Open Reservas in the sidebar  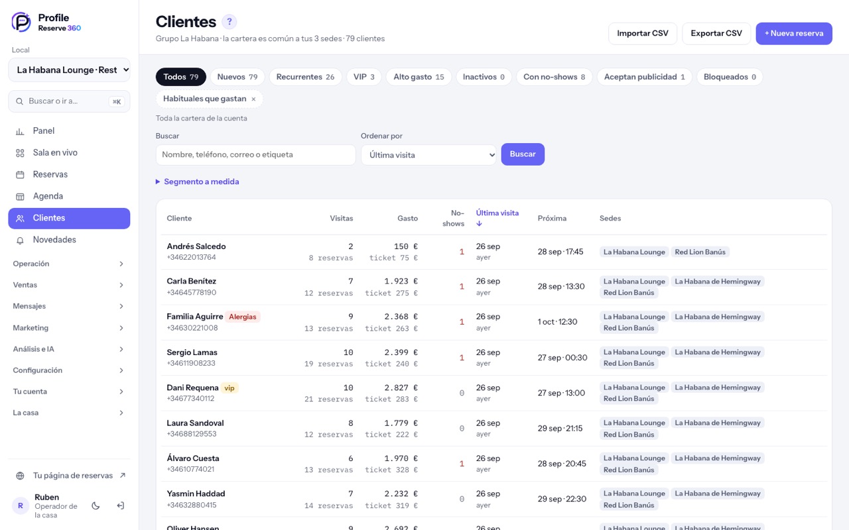tap(69, 175)
